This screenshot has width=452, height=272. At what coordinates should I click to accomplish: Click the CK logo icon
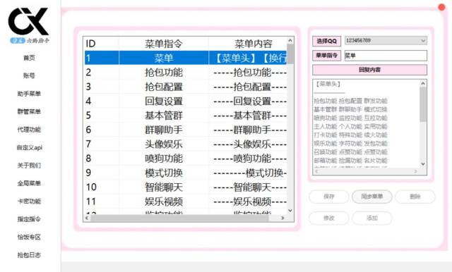point(28,21)
